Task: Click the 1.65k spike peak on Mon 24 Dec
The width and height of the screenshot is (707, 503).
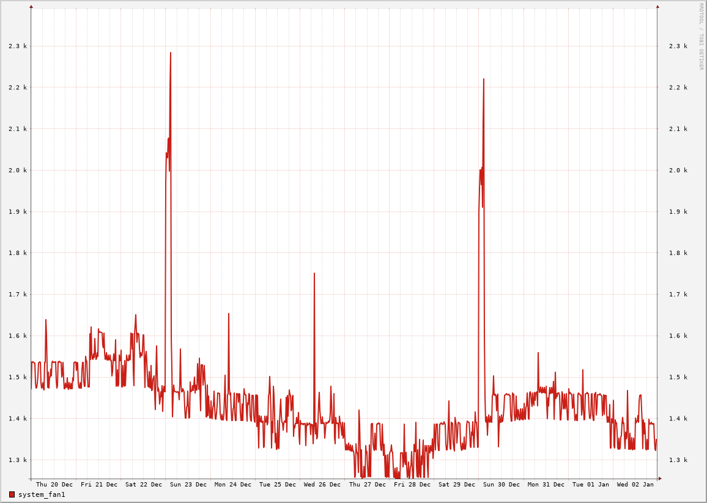Action: coord(229,314)
